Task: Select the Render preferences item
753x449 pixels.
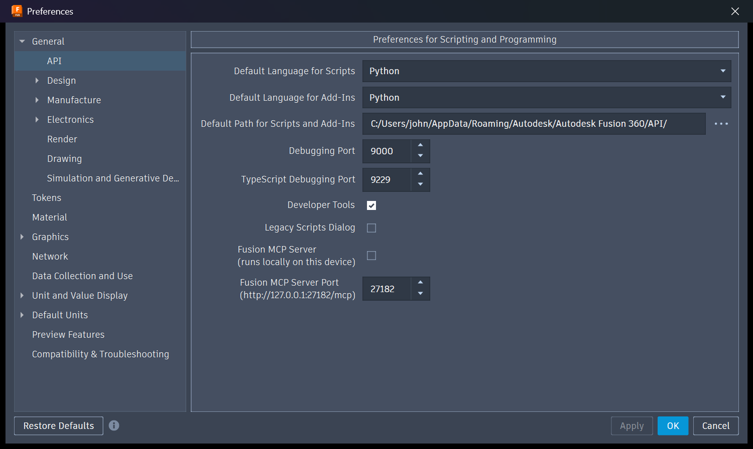Action: [62, 139]
